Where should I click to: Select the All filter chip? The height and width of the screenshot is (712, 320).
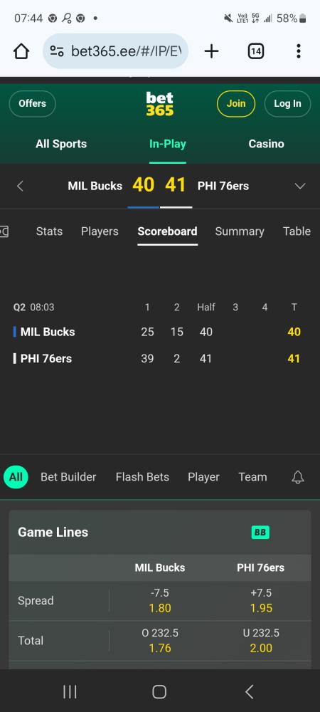(x=16, y=477)
